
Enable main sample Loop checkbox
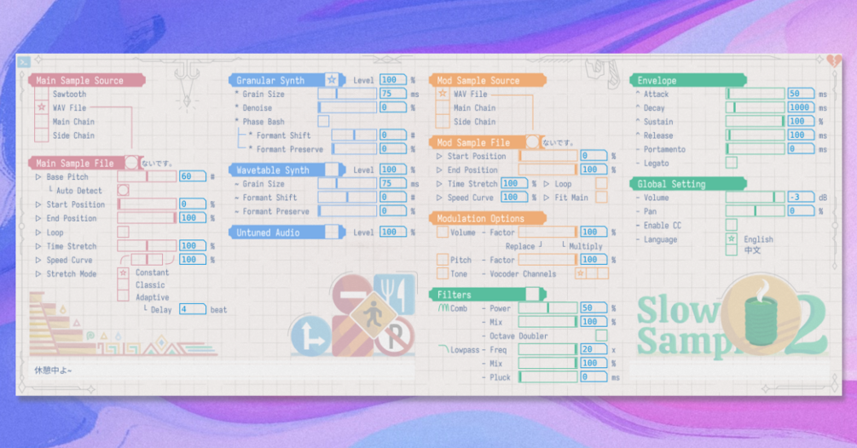124,232
